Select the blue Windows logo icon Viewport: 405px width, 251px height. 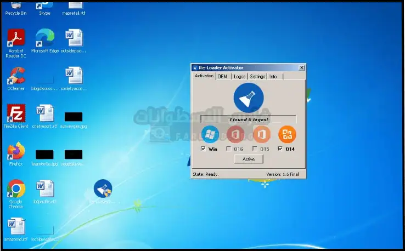point(210,134)
